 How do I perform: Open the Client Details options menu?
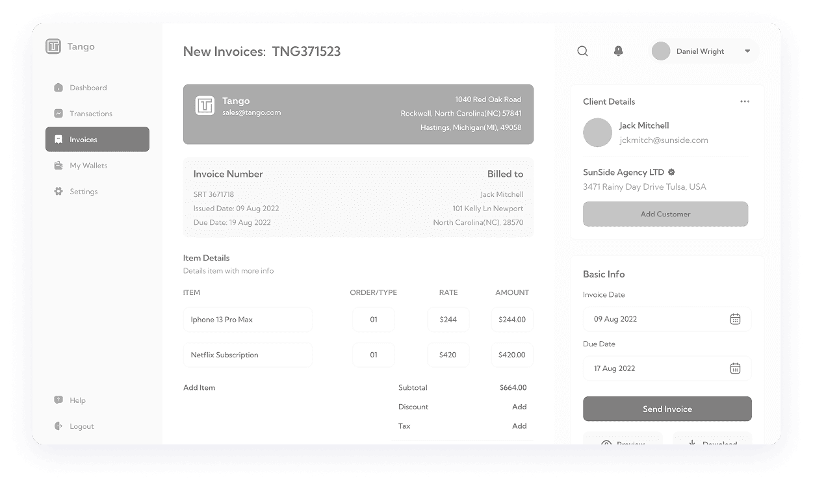tap(745, 101)
